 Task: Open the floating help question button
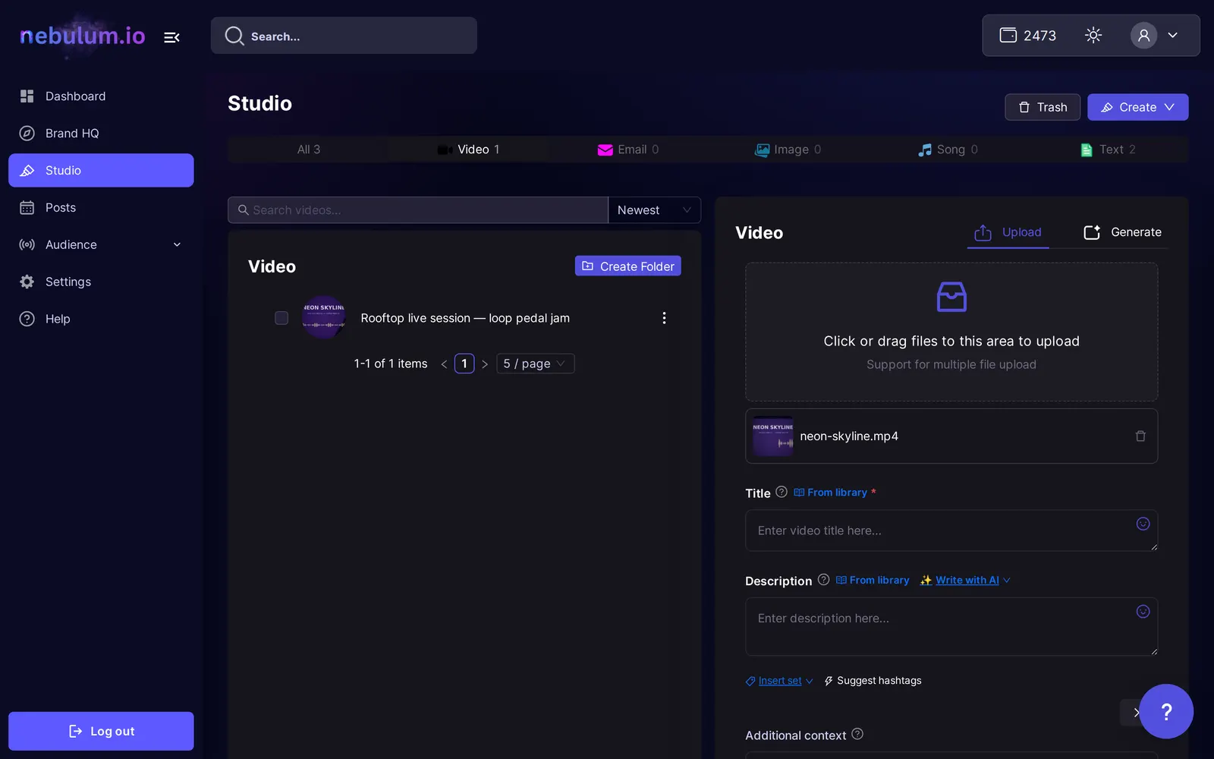tap(1166, 711)
